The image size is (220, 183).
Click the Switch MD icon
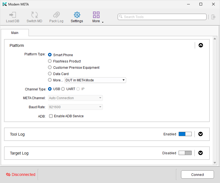(34, 15)
